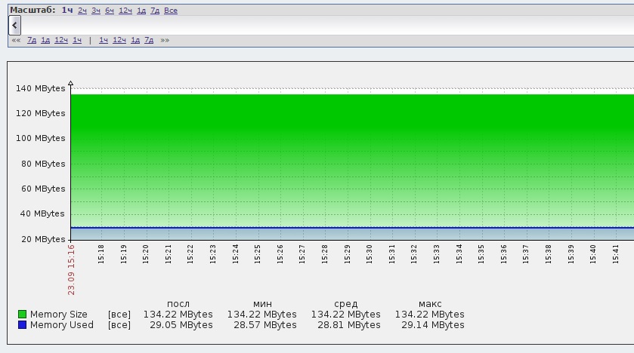Set zoom scale to 6ч
634x353 pixels.
pyautogui.click(x=110, y=11)
